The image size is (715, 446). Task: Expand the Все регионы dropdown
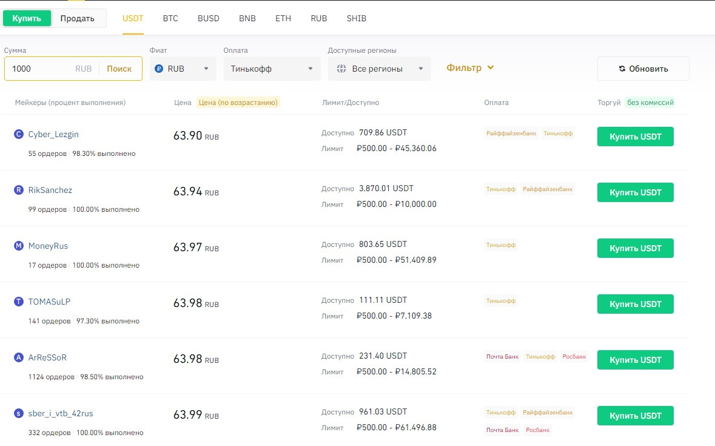click(x=380, y=69)
